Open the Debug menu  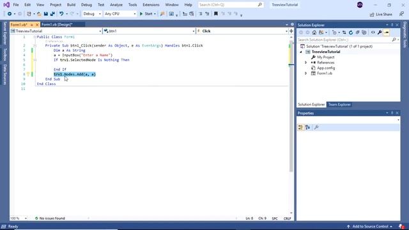pos(86,4)
